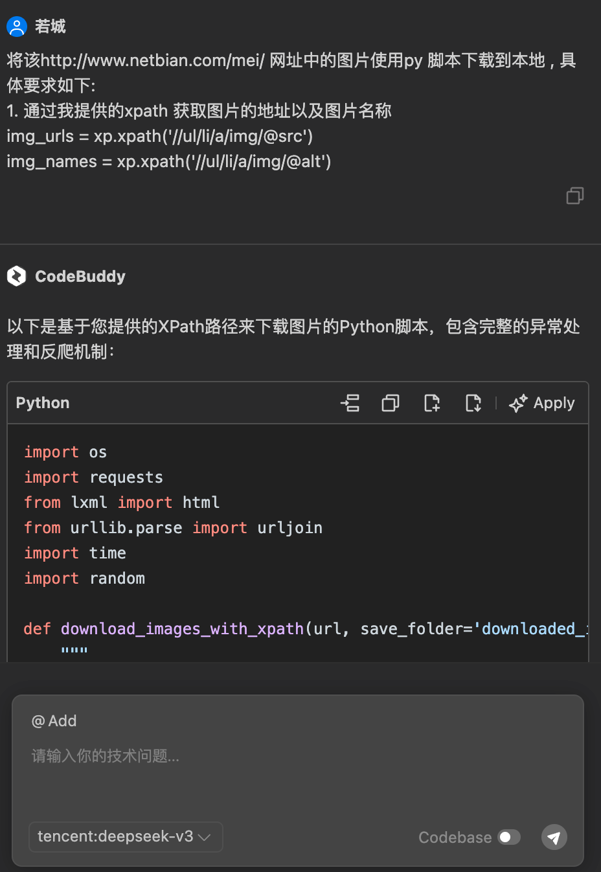Copy the Python code using the copy icon

pyautogui.click(x=390, y=402)
